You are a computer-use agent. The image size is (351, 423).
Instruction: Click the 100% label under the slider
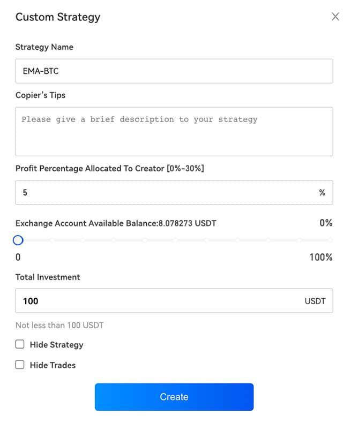(321, 258)
